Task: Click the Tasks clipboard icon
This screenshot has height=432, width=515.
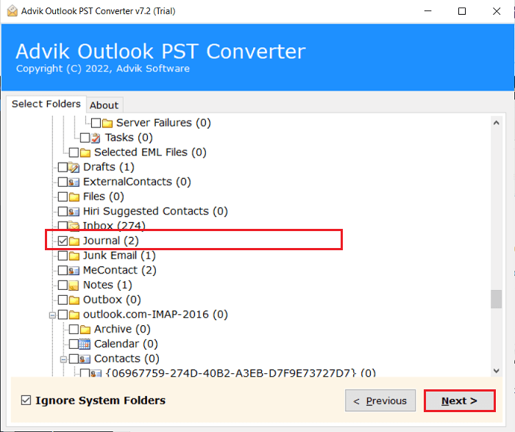Action: [96, 138]
